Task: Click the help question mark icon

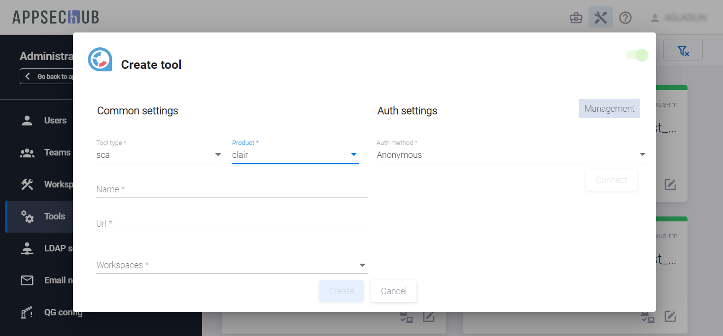Action: (625, 18)
